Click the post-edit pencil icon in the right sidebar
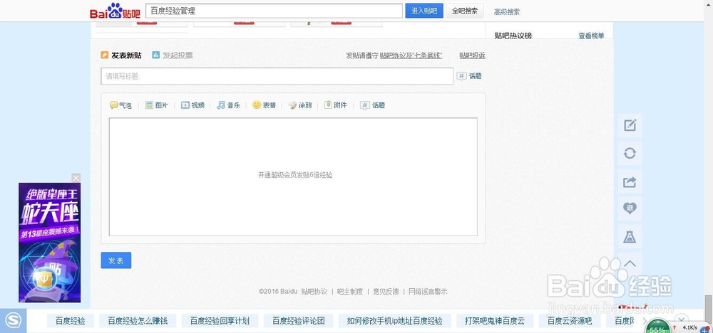The height and width of the screenshot is (333, 713). pyautogui.click(x=630, y=126)
